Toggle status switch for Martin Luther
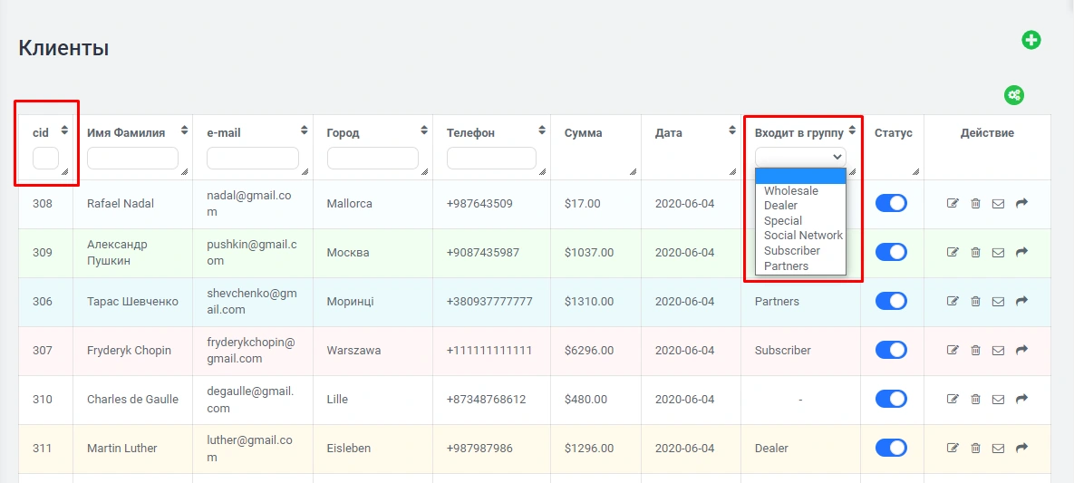This screenshot has height=483, width=1074. 891,448
